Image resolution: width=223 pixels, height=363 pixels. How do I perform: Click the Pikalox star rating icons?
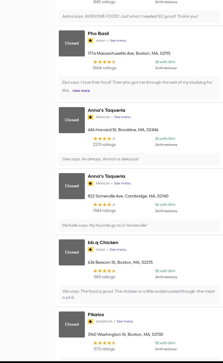pyautogui.click(x=104, y=343)
